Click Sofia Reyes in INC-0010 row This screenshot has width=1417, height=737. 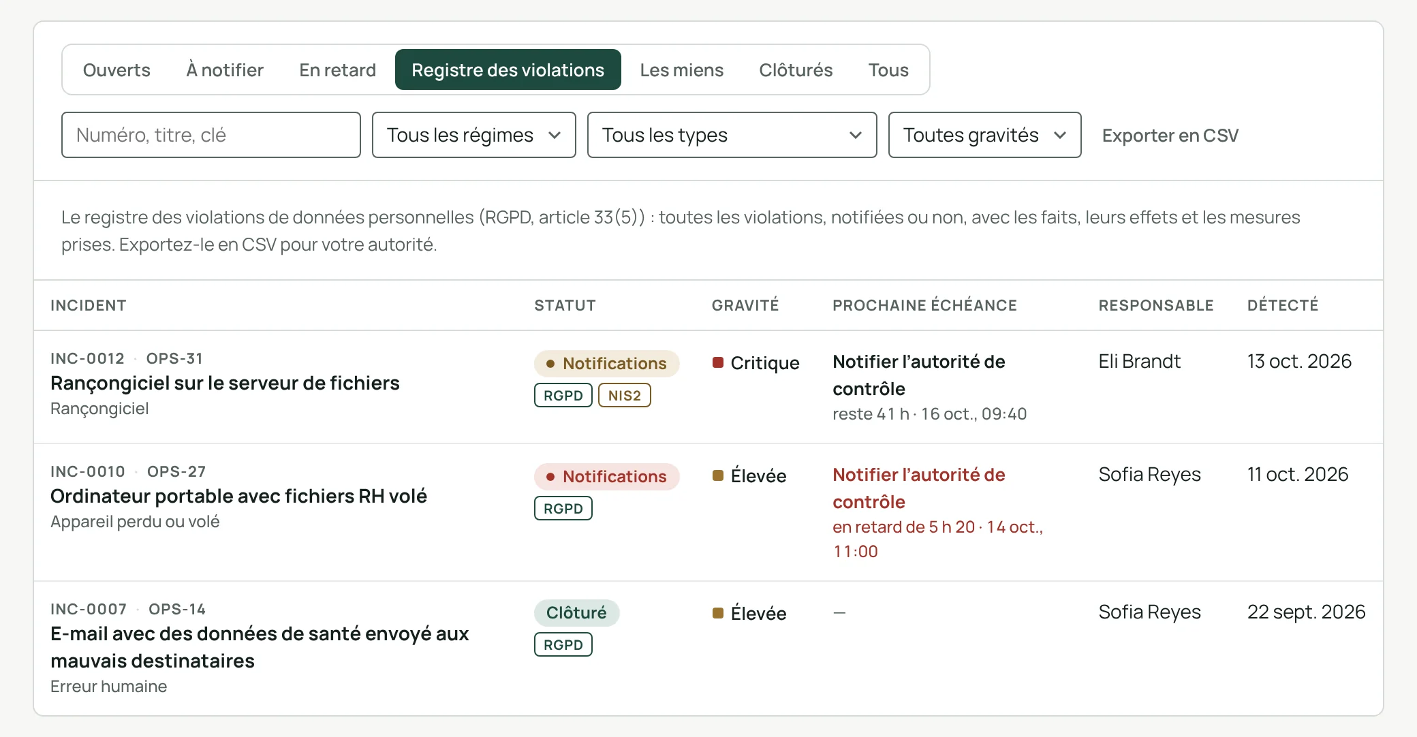pos(1149,474)
